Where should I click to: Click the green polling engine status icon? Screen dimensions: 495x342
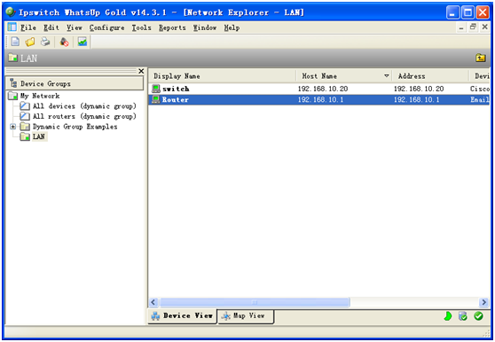click(448, 315)
